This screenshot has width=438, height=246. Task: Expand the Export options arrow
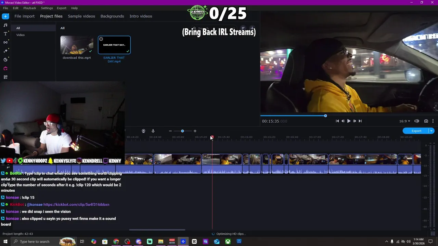[x=431, y=131]
